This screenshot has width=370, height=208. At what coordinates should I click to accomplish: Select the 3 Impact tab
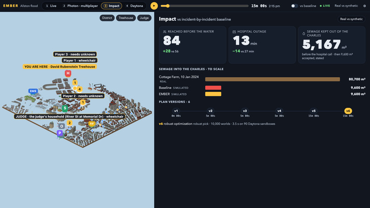(x=112, y=6)
